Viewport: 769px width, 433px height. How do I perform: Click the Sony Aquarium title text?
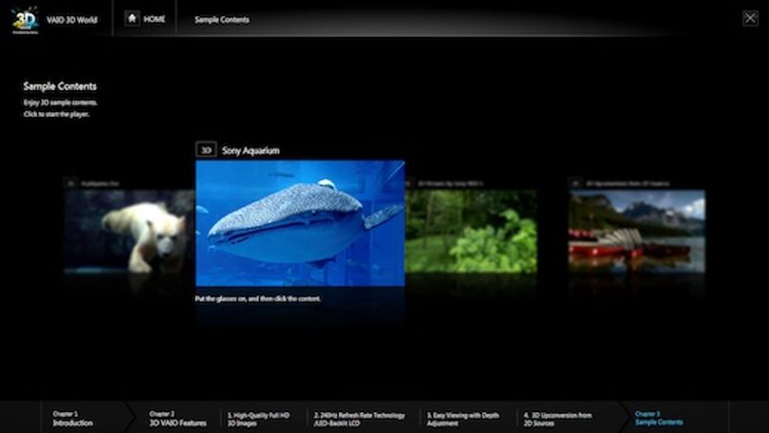pos(251,151)
